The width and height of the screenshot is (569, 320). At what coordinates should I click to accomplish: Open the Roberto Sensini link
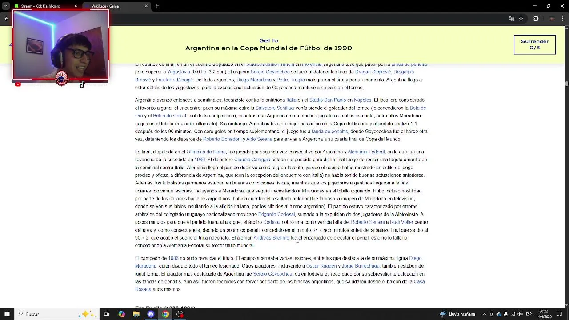(x=368, y=222)
